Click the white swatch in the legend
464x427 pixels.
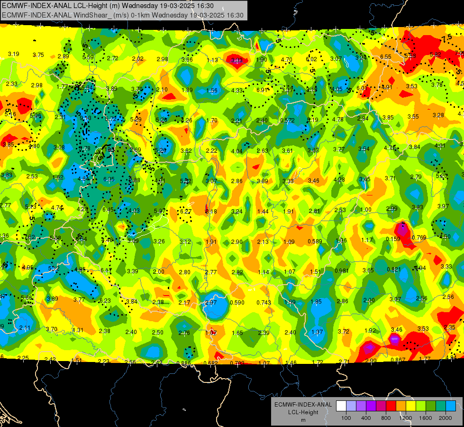pos(341,406)
